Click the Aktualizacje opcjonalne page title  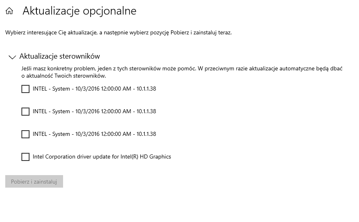pos(80,11)
